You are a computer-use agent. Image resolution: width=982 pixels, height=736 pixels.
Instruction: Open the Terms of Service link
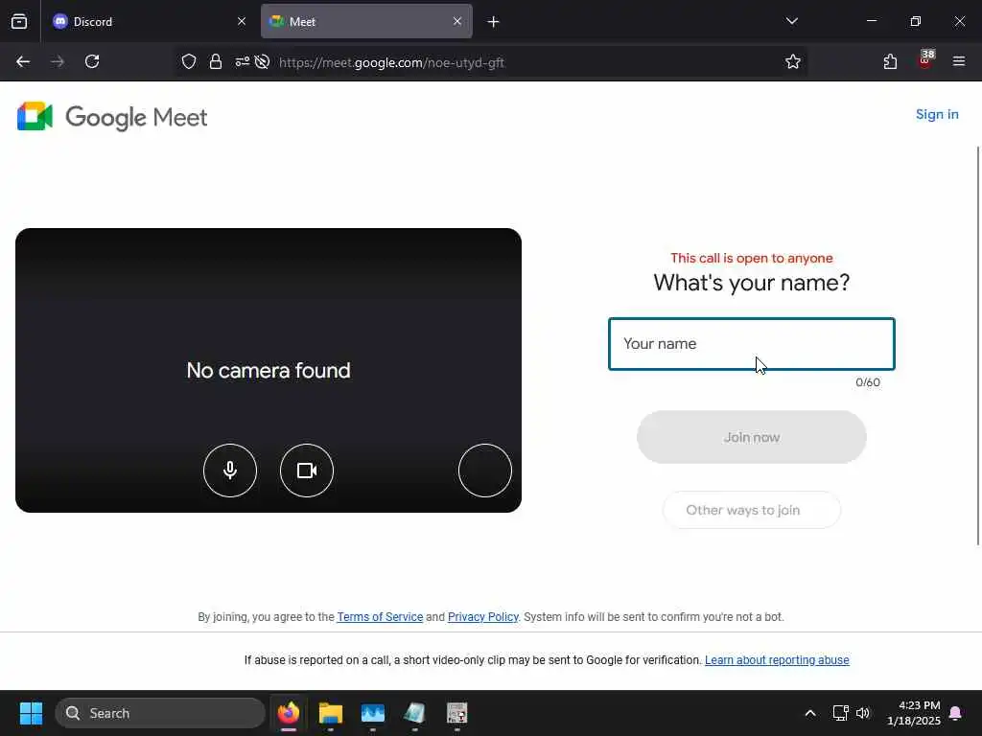[x=380, y=617]
